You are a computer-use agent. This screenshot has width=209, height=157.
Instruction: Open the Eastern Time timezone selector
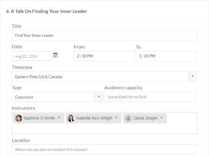(104, 76)
